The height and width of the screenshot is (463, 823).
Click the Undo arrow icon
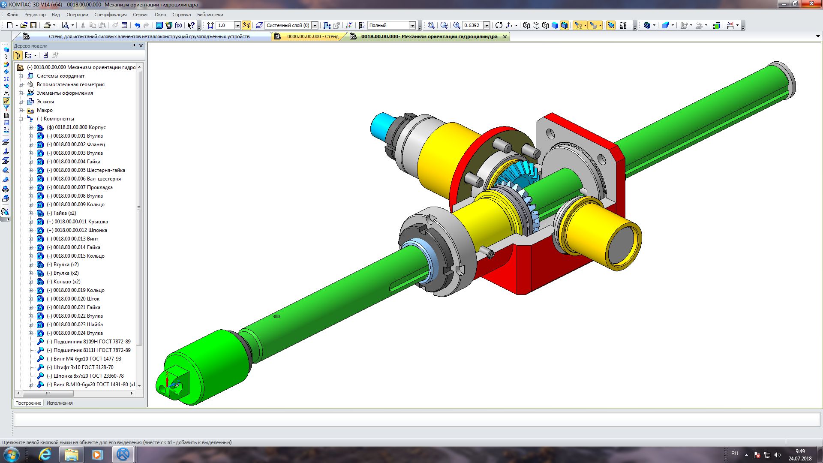point(137,25)
